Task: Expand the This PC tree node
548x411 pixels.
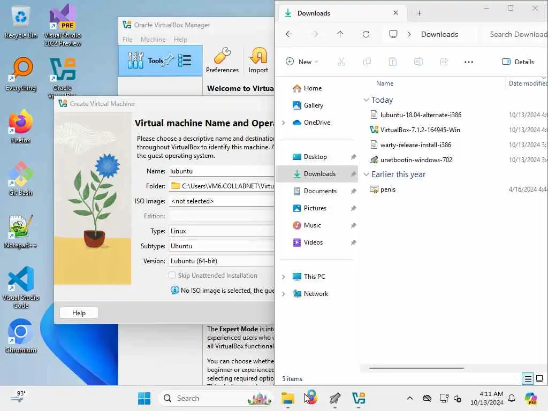Action: coord(284,277)
